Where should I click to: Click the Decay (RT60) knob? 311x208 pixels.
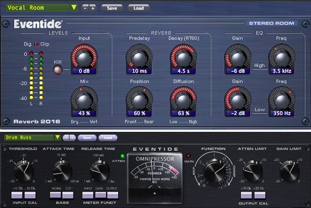click(183, 58)
